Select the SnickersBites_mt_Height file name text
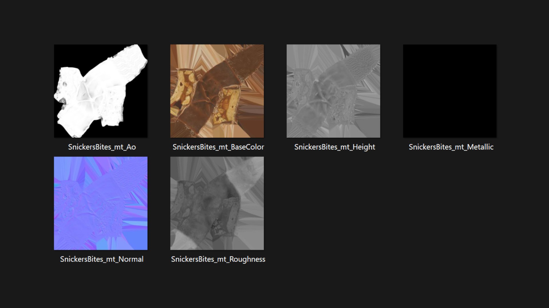The image size is (549, 308). [335, 147]
